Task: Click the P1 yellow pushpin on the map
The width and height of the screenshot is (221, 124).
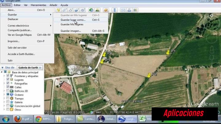Action: (168, 52)
